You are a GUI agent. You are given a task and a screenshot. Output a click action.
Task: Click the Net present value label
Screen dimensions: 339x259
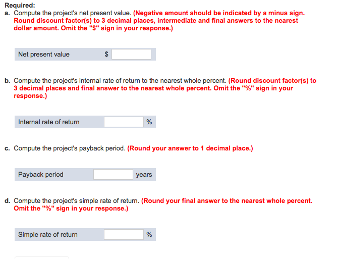coord(44,55)
